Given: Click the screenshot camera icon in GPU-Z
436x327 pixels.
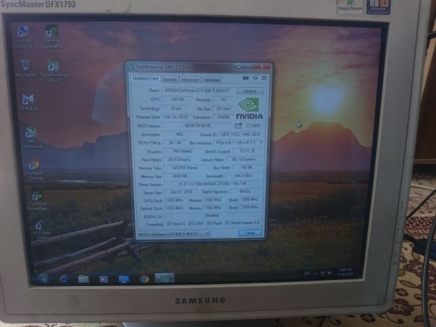Looking at the screenshot, I should 246,78.
